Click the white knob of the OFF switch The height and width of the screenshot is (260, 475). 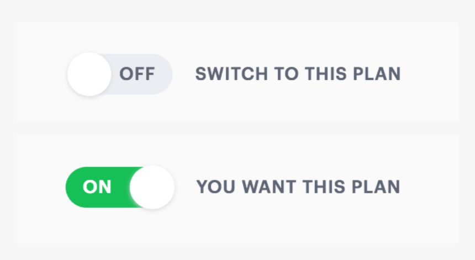click(89, 75)
